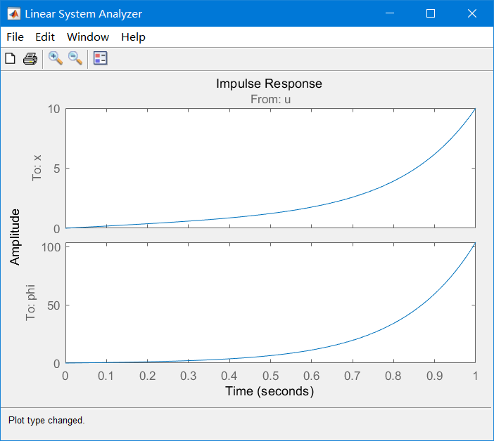
Task: Click the Impulse Response plot title
Action: (x=269, y=84)
